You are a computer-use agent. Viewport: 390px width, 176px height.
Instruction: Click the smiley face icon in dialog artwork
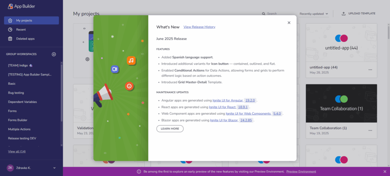(x=129, y=86)
